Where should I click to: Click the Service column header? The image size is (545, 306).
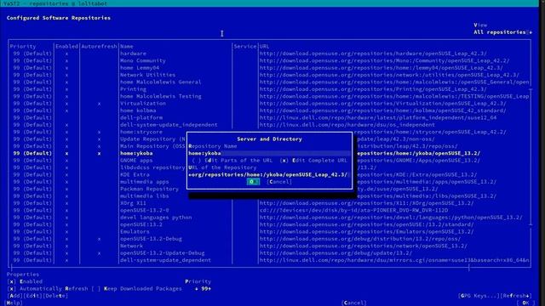click(x=245, y=46)
